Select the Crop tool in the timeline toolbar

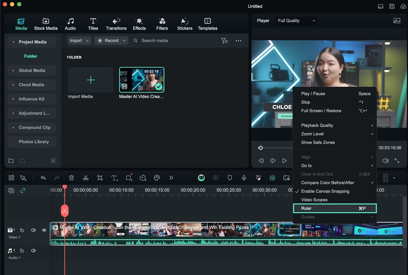pos(100,178)
